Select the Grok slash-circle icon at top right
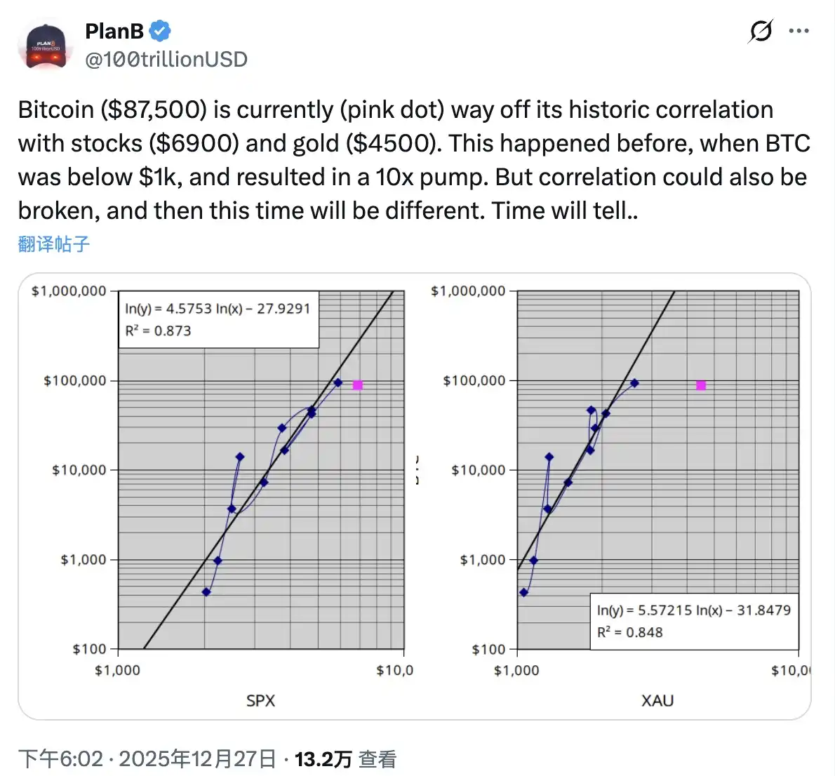The width and height of the screenshot is (835, 776). (761, 31)
